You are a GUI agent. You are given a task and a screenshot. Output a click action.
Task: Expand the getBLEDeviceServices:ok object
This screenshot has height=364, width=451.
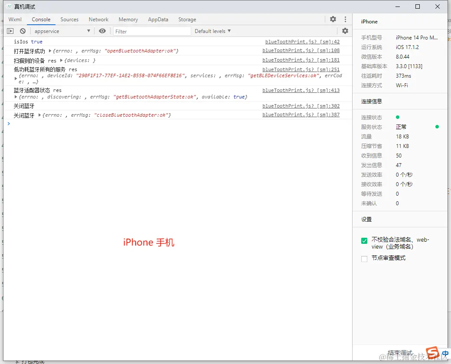(16, 78)
